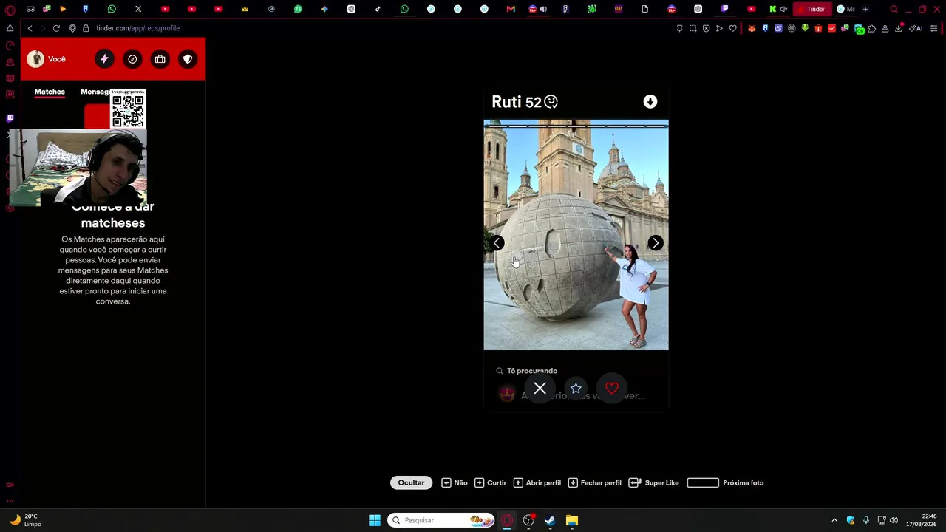Viewport: 946px width, 532px height.
Task: Open the taskbar clock showing 22:46
Action: point(922,520)
